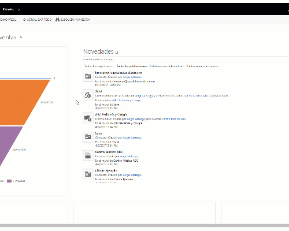The image size is (289, 231).
Task: Click the binoculars Búsqueda Avanzada icon
Action: click(x=57, y=20)
